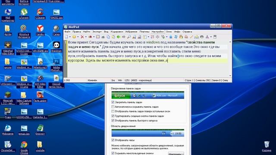Click the pencil line icon in AkelPad toolbar
276x155 pixels.
pos(191,37)
